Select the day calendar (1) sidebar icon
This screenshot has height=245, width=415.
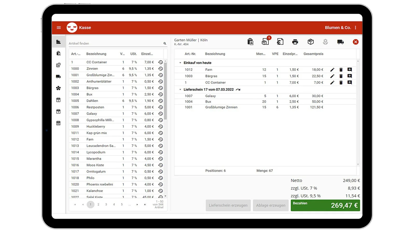[x=58, y=100]
